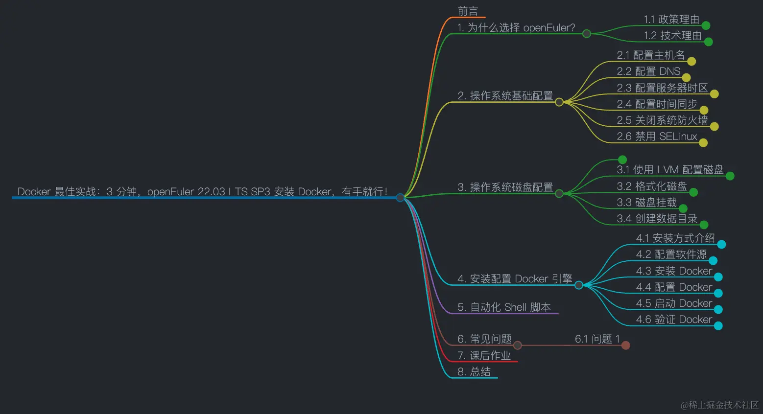Select node 2.6 禁用 SELinux
The image size is (763, 414).
coord(657,137)
